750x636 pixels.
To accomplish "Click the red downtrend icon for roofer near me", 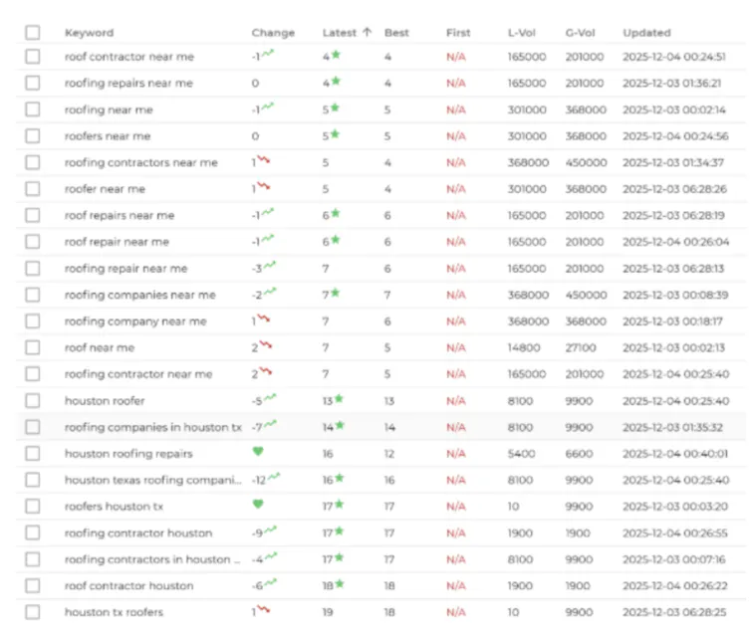I will pyautogui.click(x=264, y=186).
